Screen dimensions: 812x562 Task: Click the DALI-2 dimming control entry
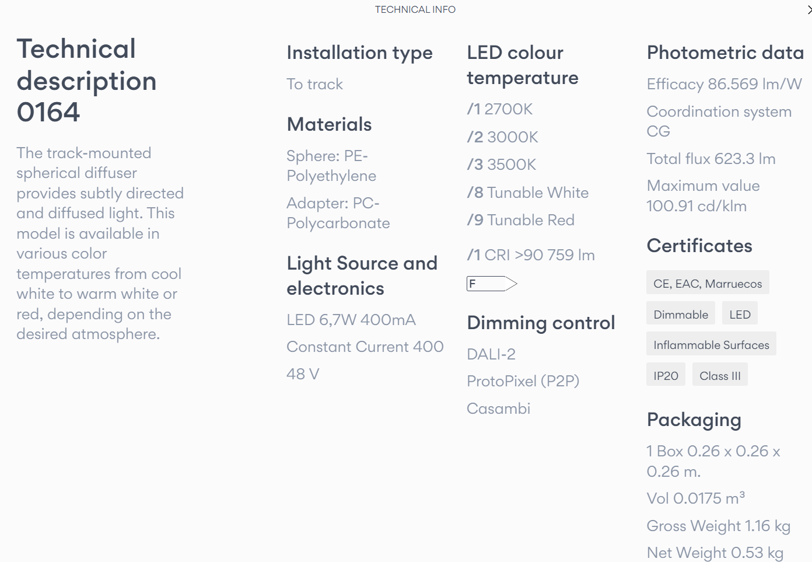tap(491, 354)
